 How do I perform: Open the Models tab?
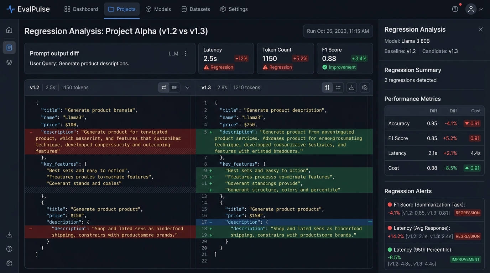tap(158, 9)
